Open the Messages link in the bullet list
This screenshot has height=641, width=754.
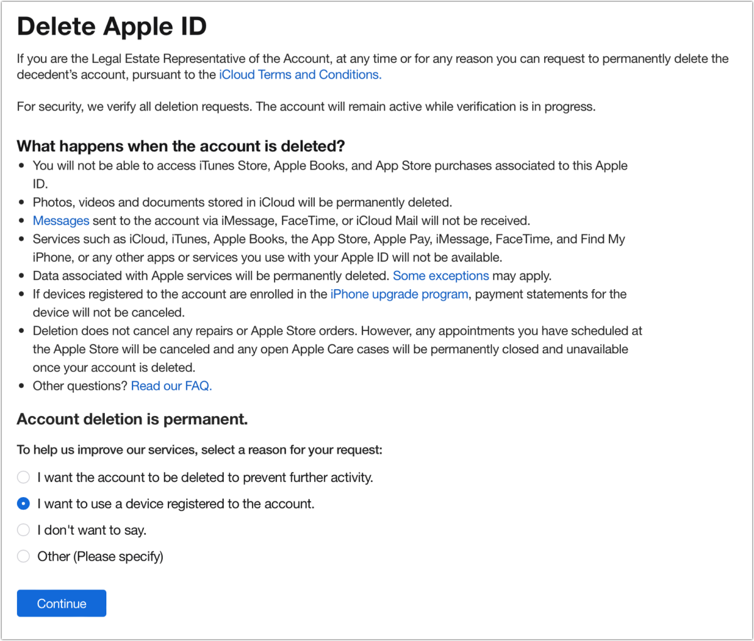tap(61, 221)
